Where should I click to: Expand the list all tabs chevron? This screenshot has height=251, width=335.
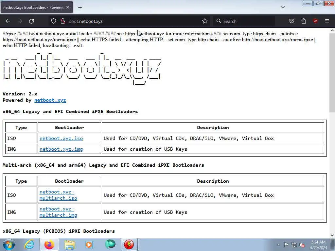pos(283,7)
